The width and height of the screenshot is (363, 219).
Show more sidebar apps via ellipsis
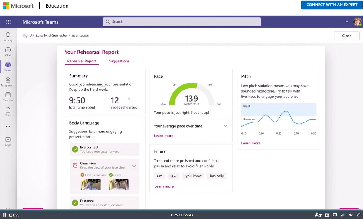click(8, 127)
